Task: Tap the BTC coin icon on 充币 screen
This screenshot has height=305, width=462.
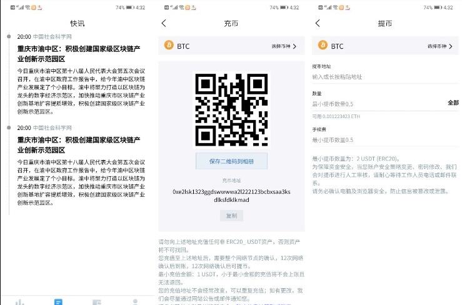Action: (169, 45)
